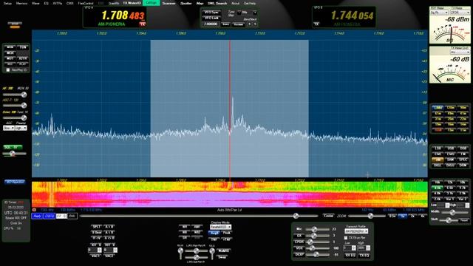Select the Var 1 filter button
This screenshot has width=473, height=266.
(x=450, y=199)
